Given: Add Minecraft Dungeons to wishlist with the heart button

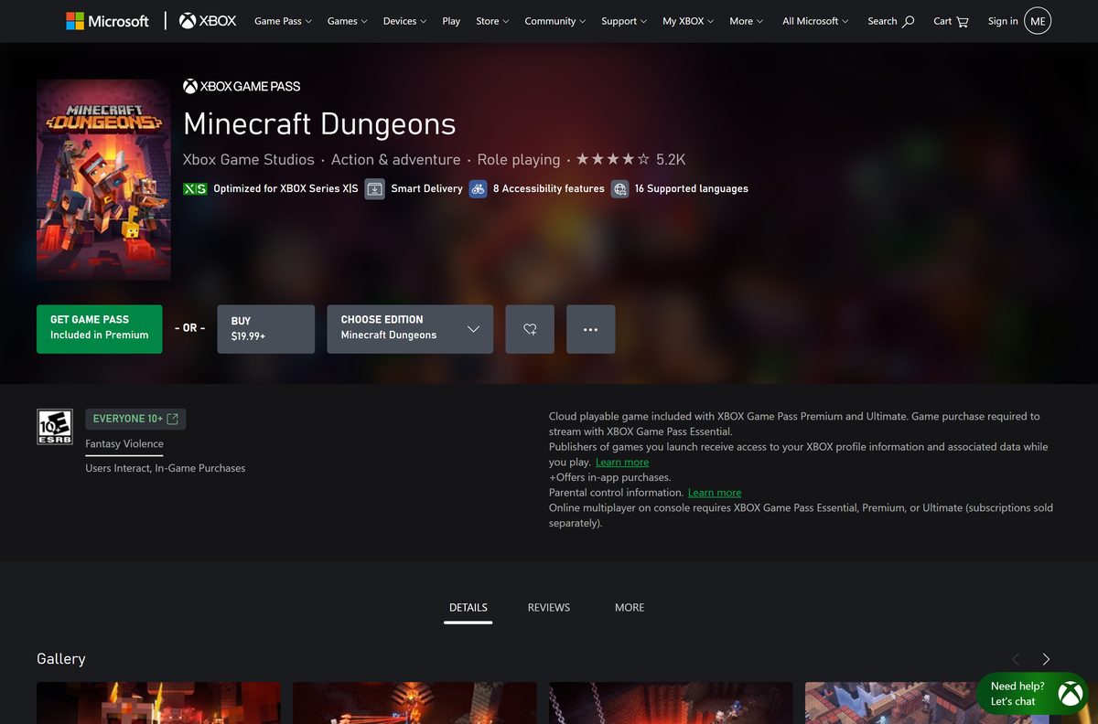Looking at the screenshot, I should coord(530,329).
